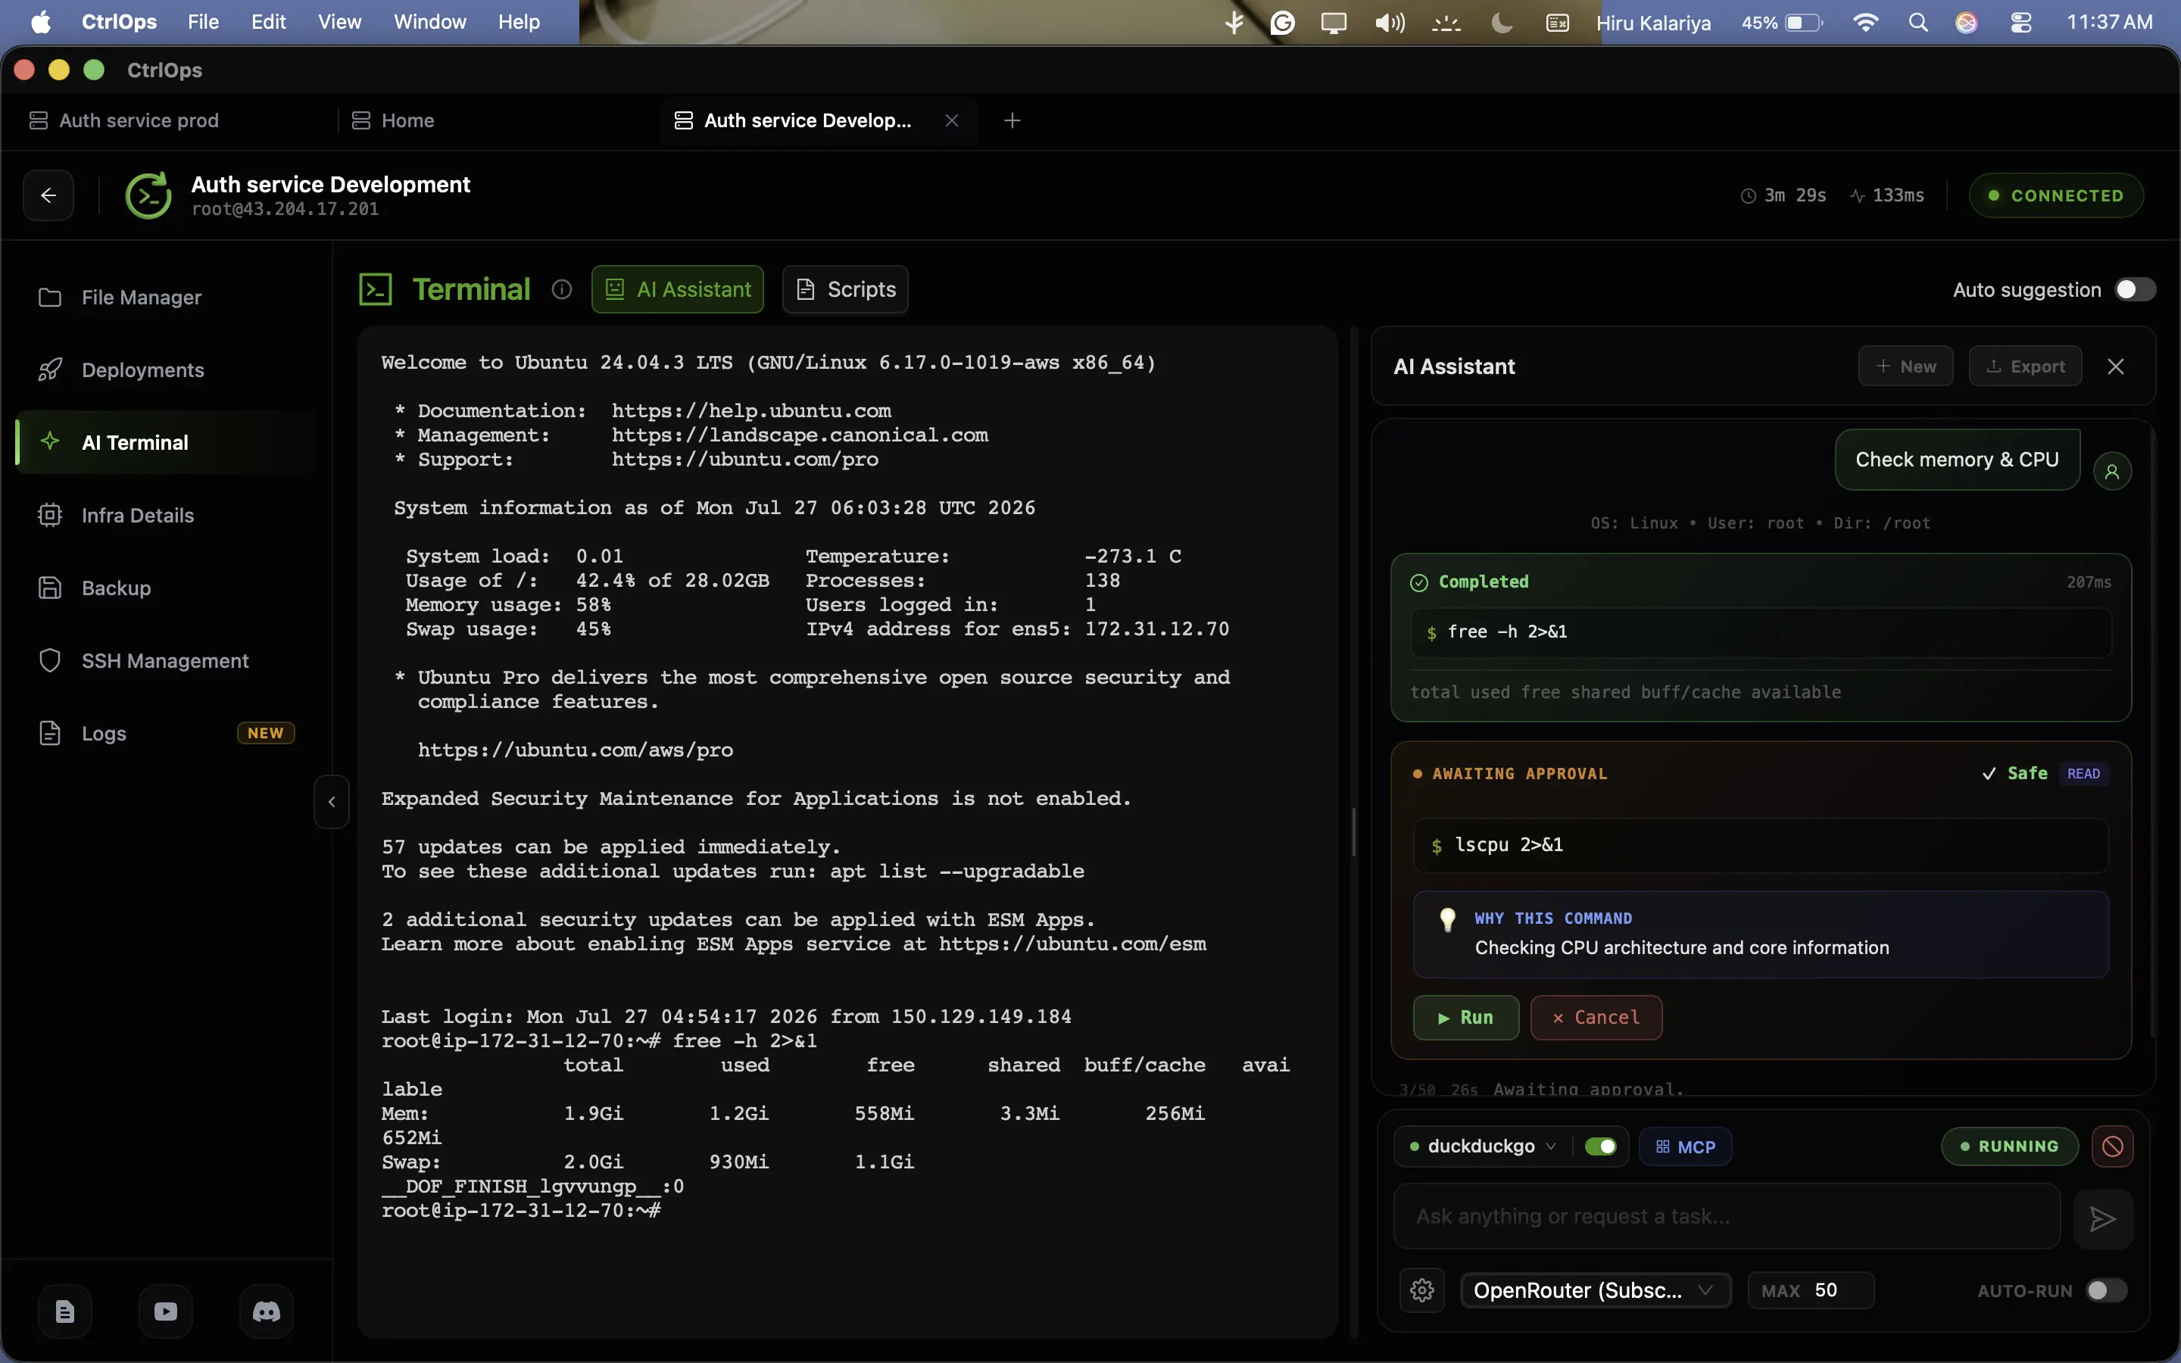This screenshot has height=1363, width=2181.
Task: Collapse the sidebar with the chevron
Action: tap(332, 801)
